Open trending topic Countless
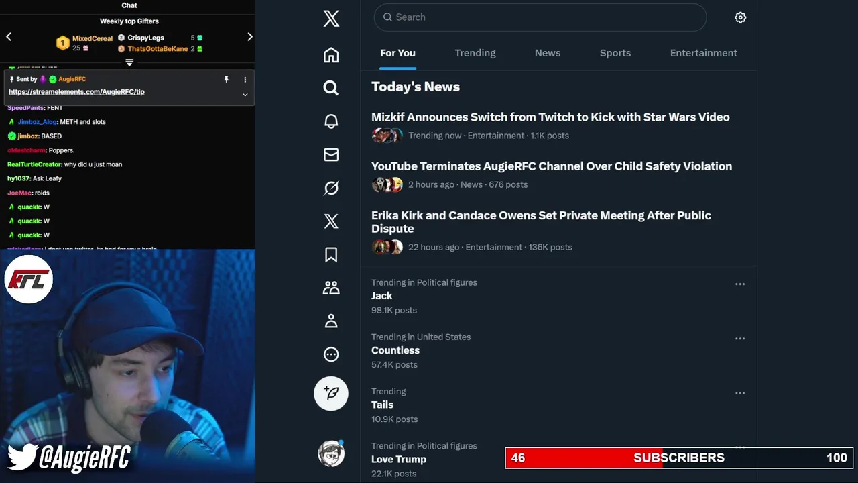858x483 pixels. (395, 350)
